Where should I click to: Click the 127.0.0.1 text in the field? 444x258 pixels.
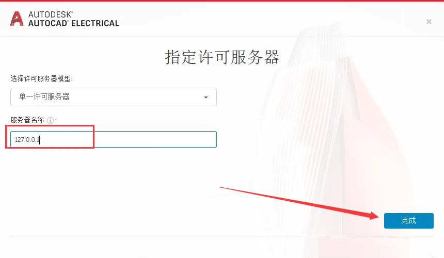point(27,139)
